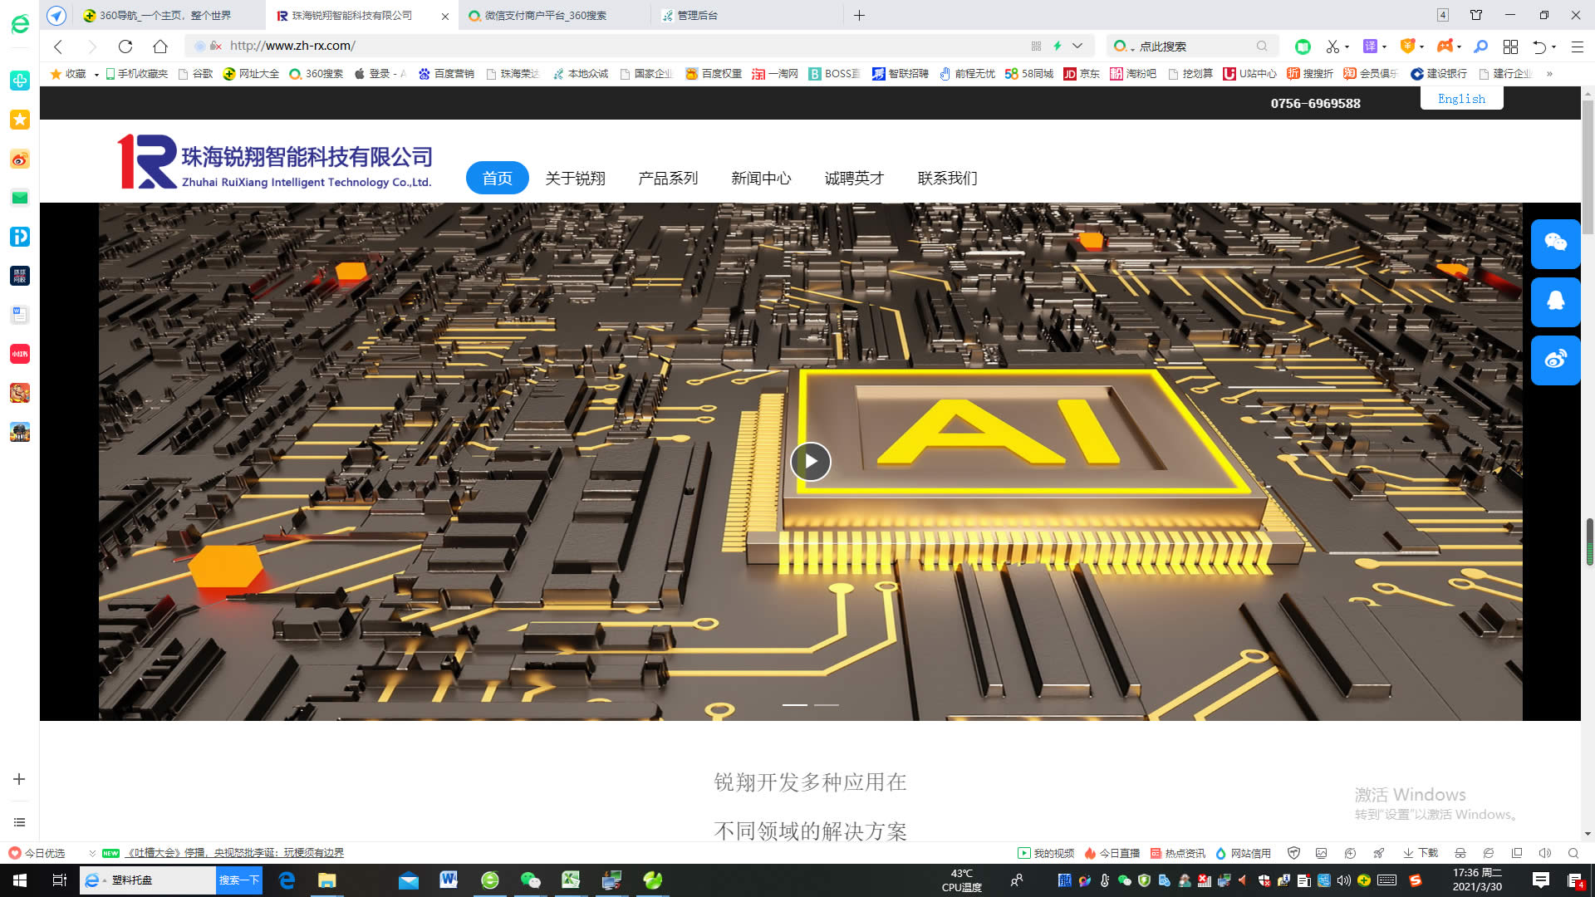Open the 产品系列 navigation menu
Screen dimensions: 1595x897
tap(668, 178)
